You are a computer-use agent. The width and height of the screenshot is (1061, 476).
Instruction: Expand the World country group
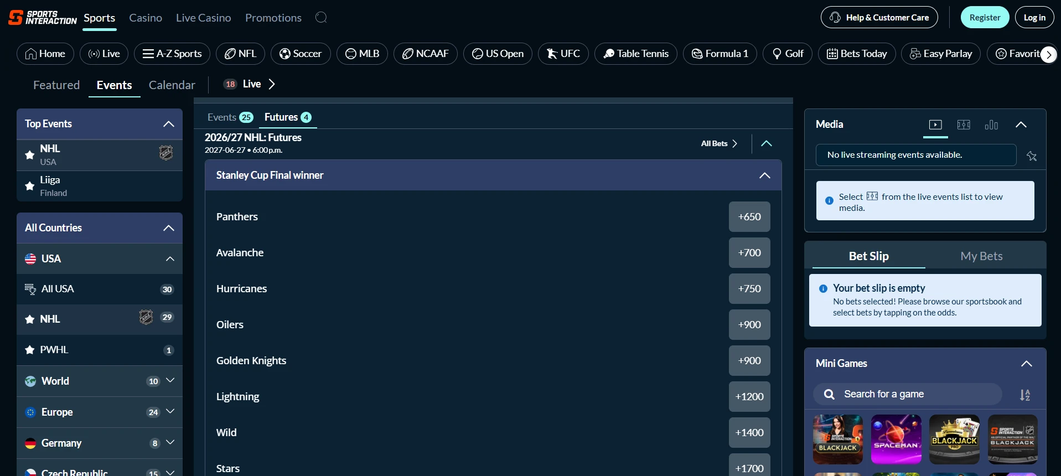click(170, 380)
